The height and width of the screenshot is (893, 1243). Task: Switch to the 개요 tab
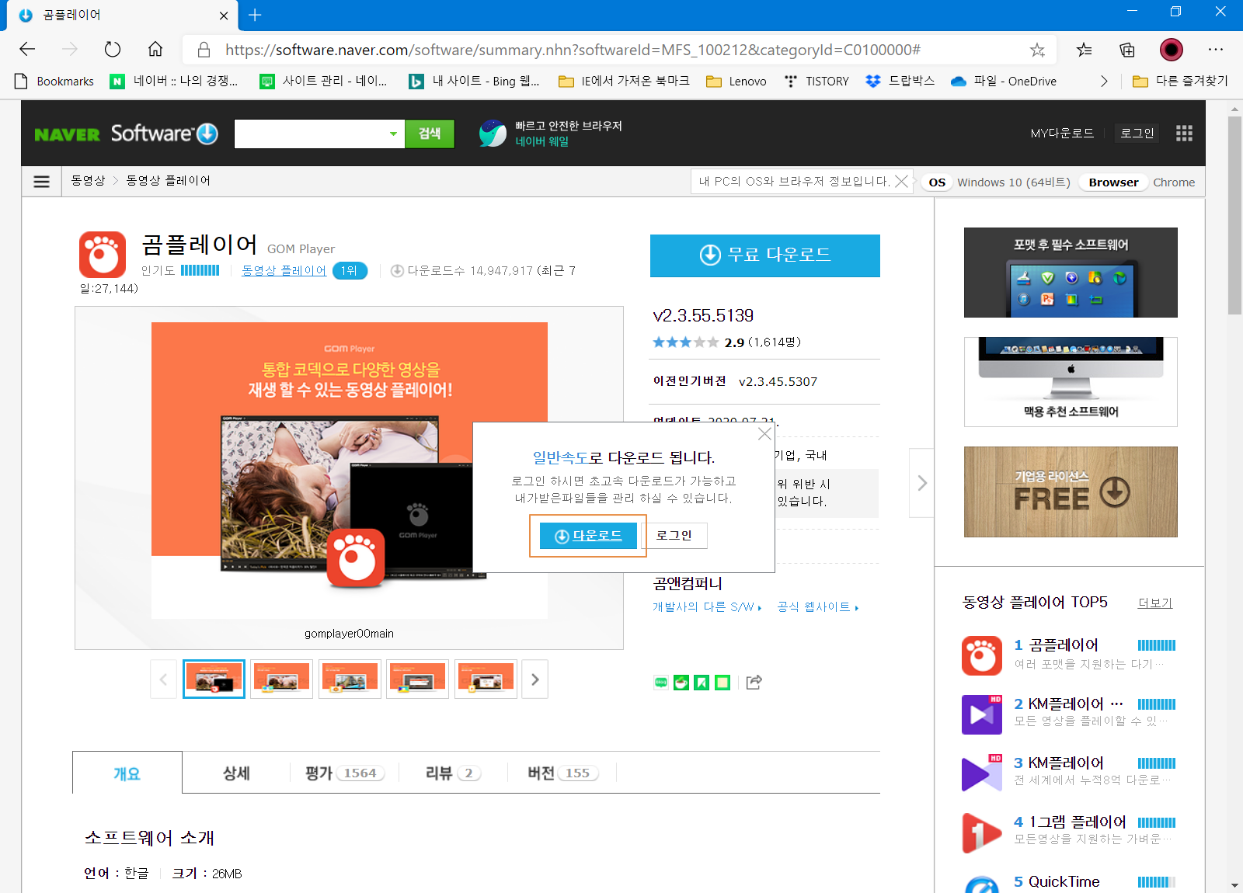(x=127, y=773)
